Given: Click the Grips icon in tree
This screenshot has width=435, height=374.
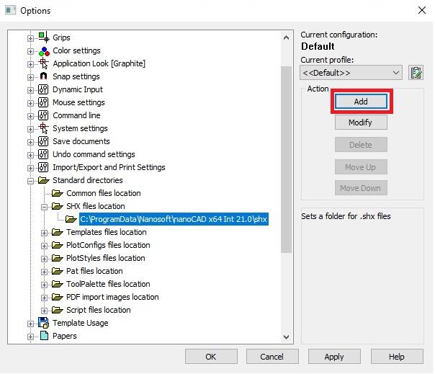Looking at the screenshot, I should point(42,37).
